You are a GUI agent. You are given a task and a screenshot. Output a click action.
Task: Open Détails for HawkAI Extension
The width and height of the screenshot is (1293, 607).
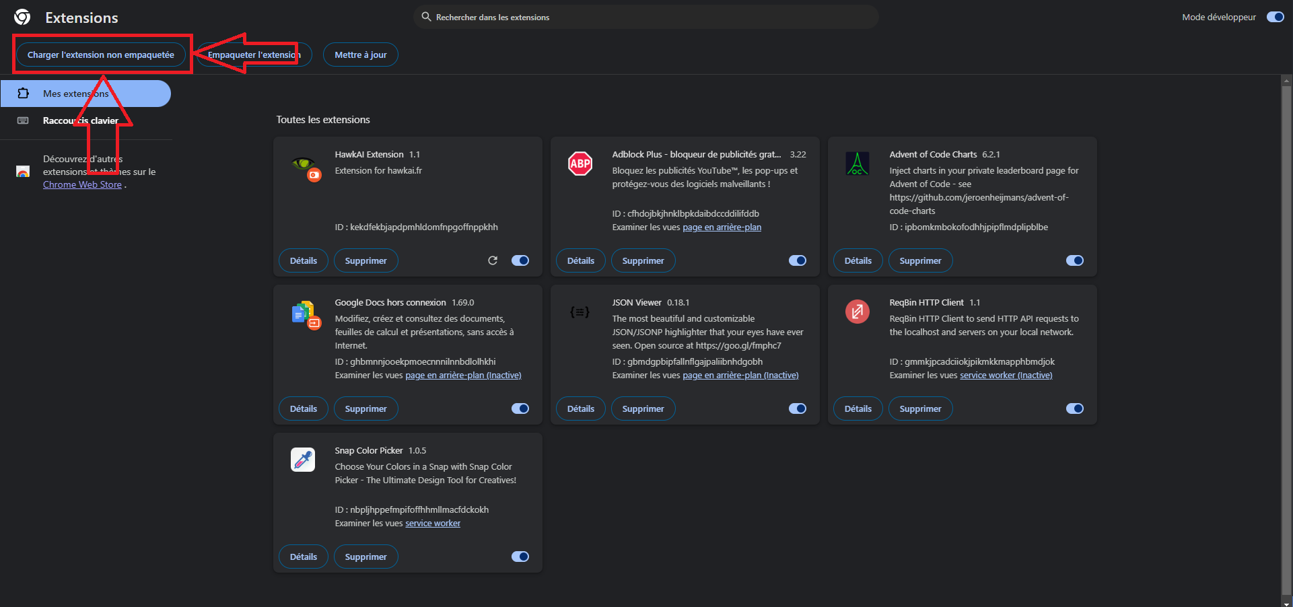304,260
